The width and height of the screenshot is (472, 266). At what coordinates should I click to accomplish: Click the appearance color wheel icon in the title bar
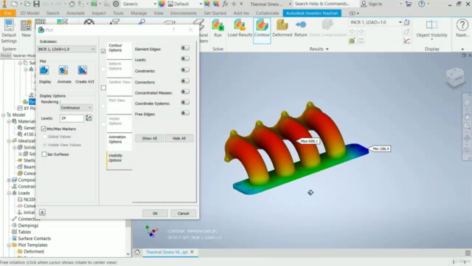162,4
